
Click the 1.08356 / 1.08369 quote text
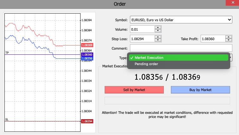click(167, 77)
